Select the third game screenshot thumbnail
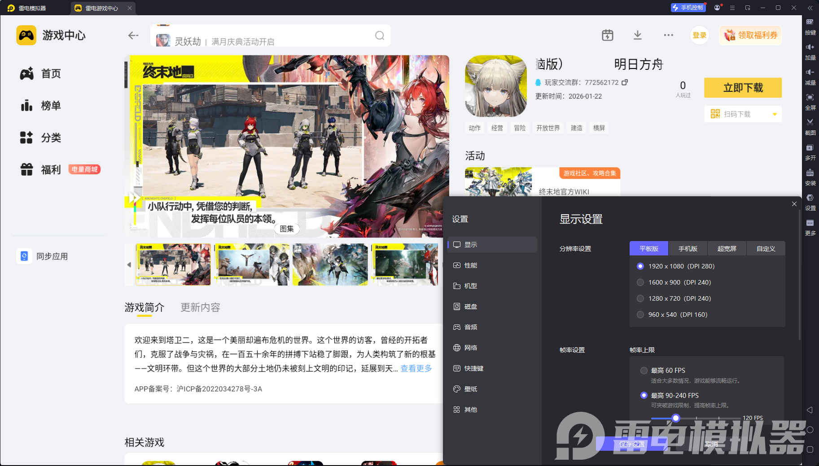Image resolution: width=819 pixels, height=466 pixels. (330, 264)
